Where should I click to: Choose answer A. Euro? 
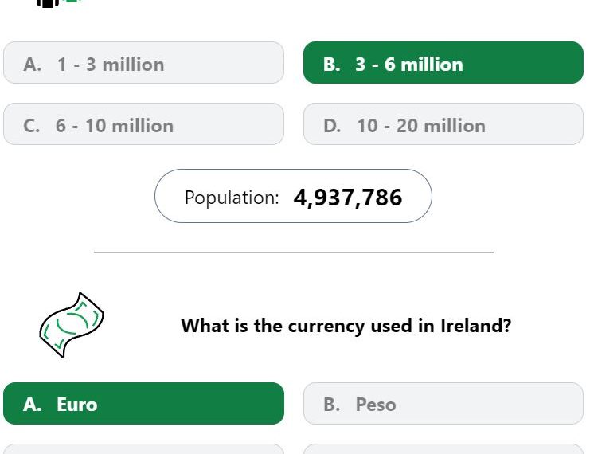pyautogui.click(x=143, y=404)
